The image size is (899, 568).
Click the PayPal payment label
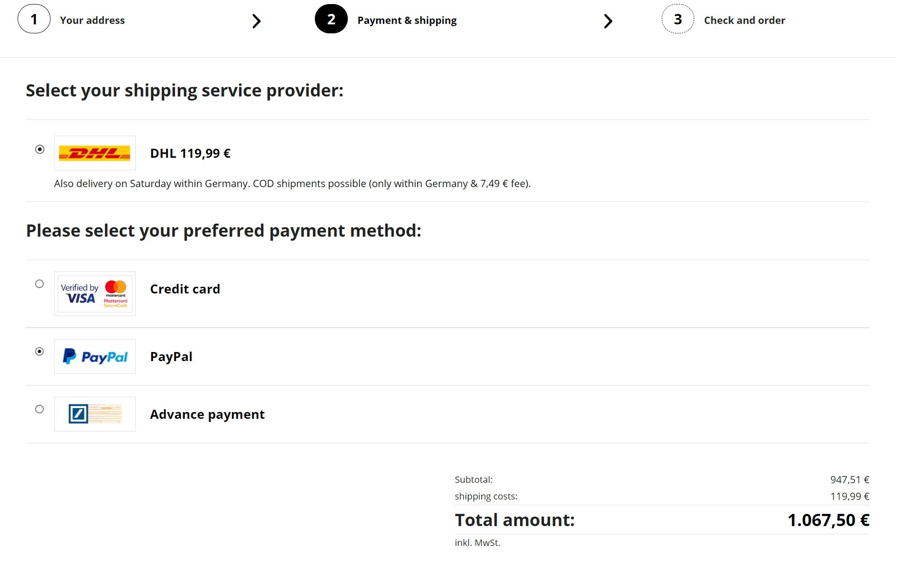click(x=171, y=357)
